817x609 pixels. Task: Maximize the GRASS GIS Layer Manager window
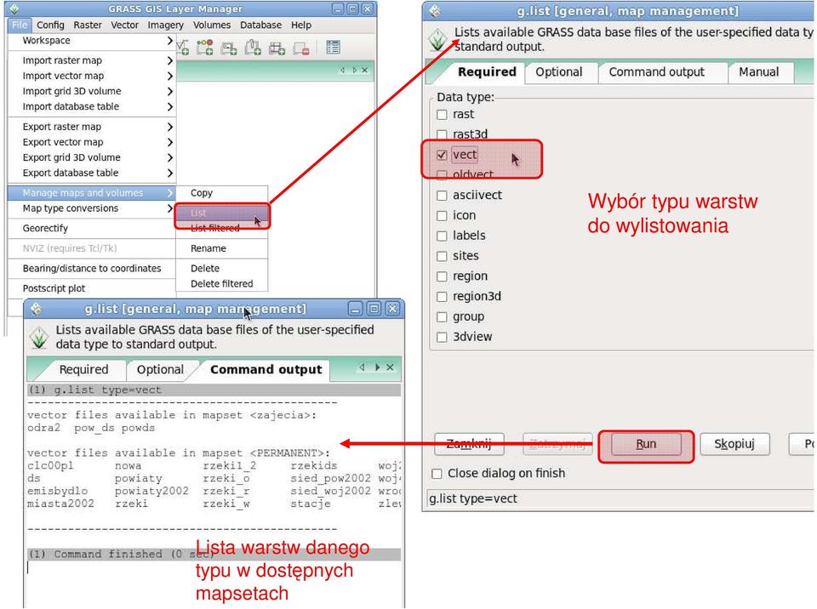tap(352, 9)
